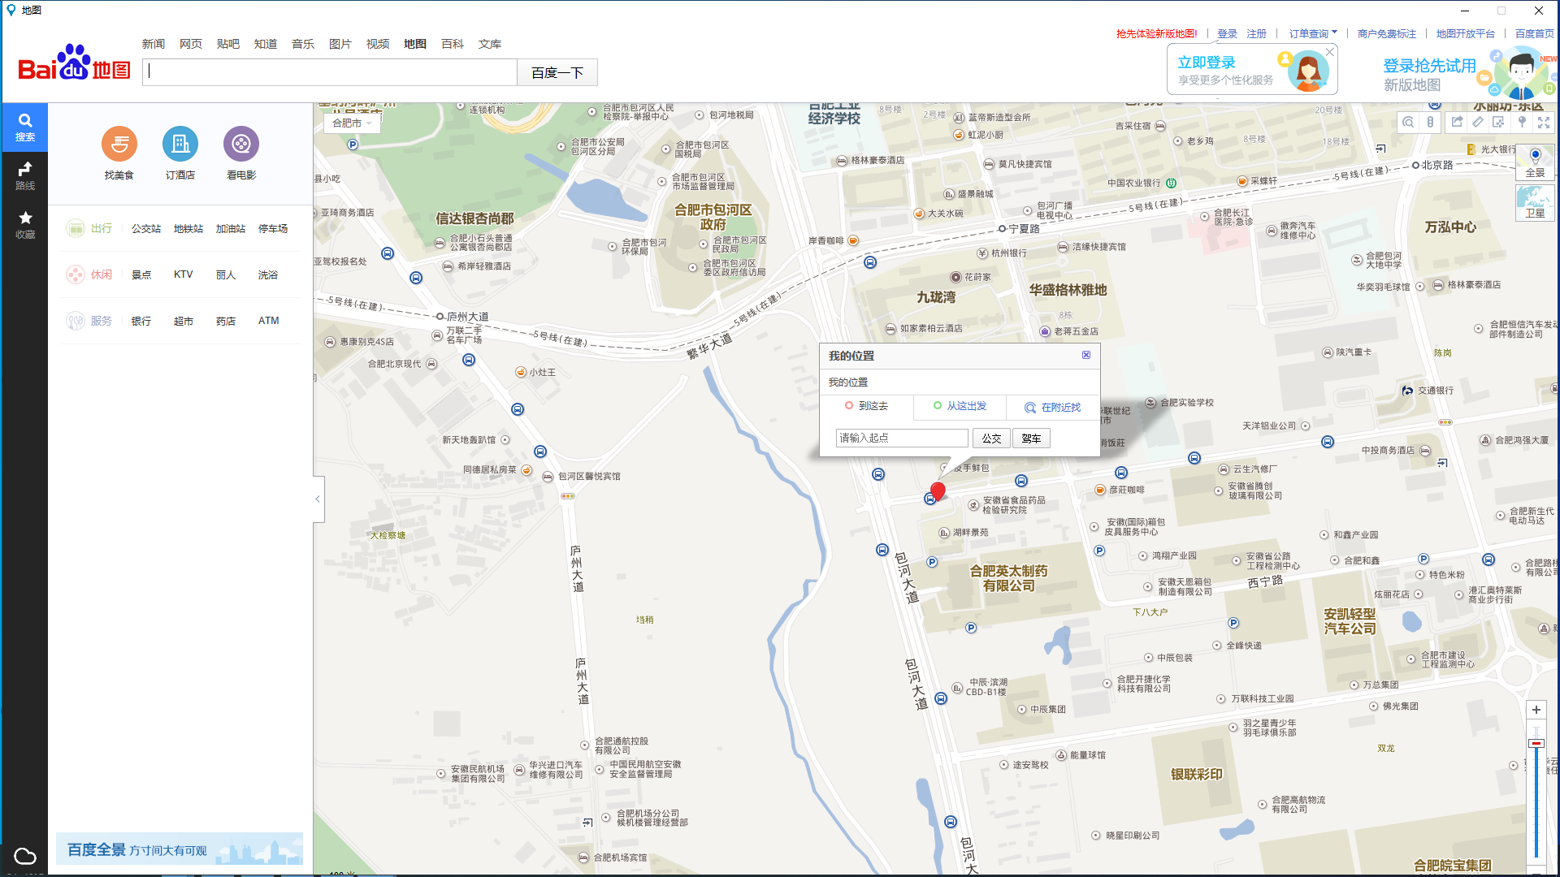Focus the main map search field
The height and width of the screenshot is (877, 1560).
click(330, 72)
